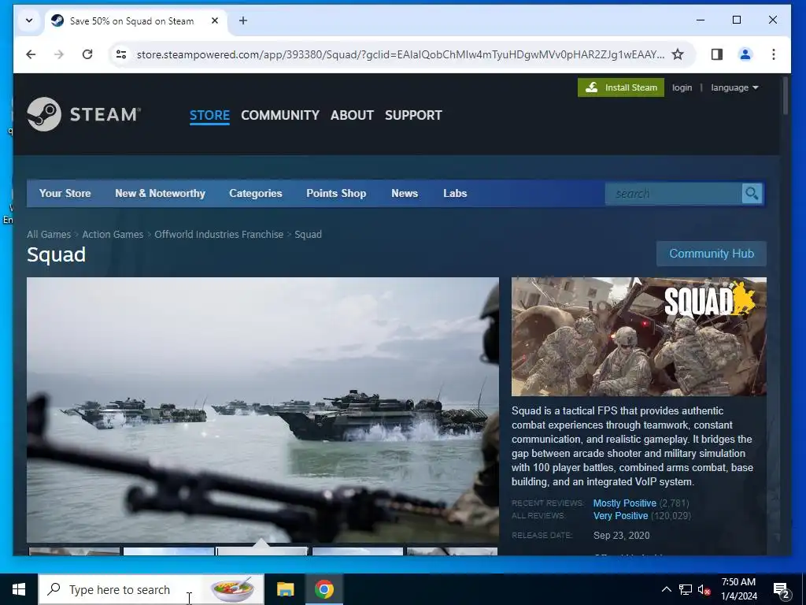Toggle the browser side panel icon
Viewport: 806px width, 605px height.
[x=716, y=54]
